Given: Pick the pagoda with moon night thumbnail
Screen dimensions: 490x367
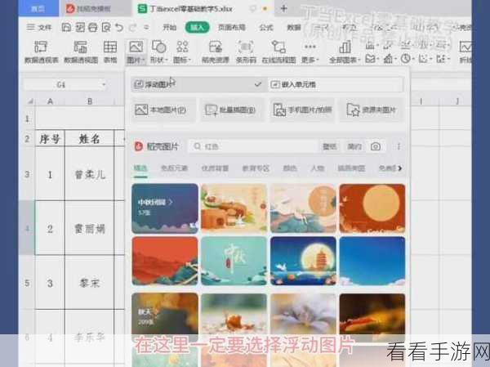Looking at the screenshot, I should click(303, 261).
